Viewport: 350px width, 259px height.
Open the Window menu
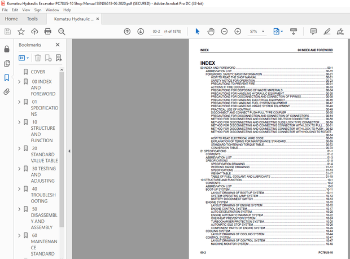[x=53, y=10]
